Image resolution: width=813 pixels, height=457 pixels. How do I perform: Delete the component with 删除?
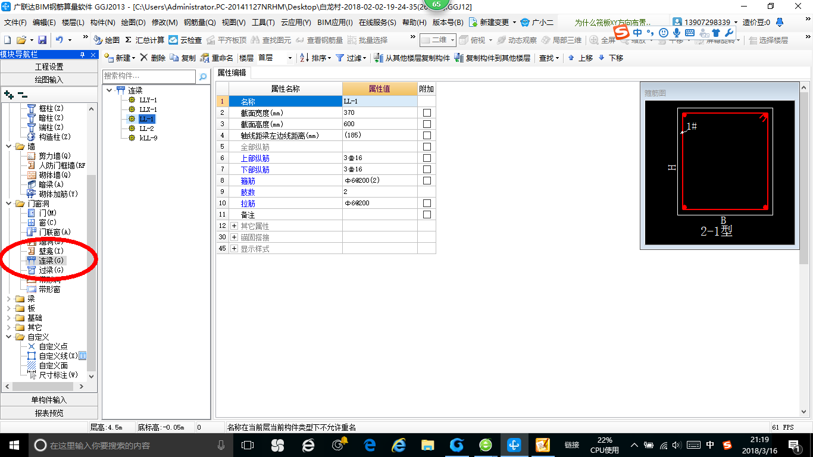click(153, 58)
